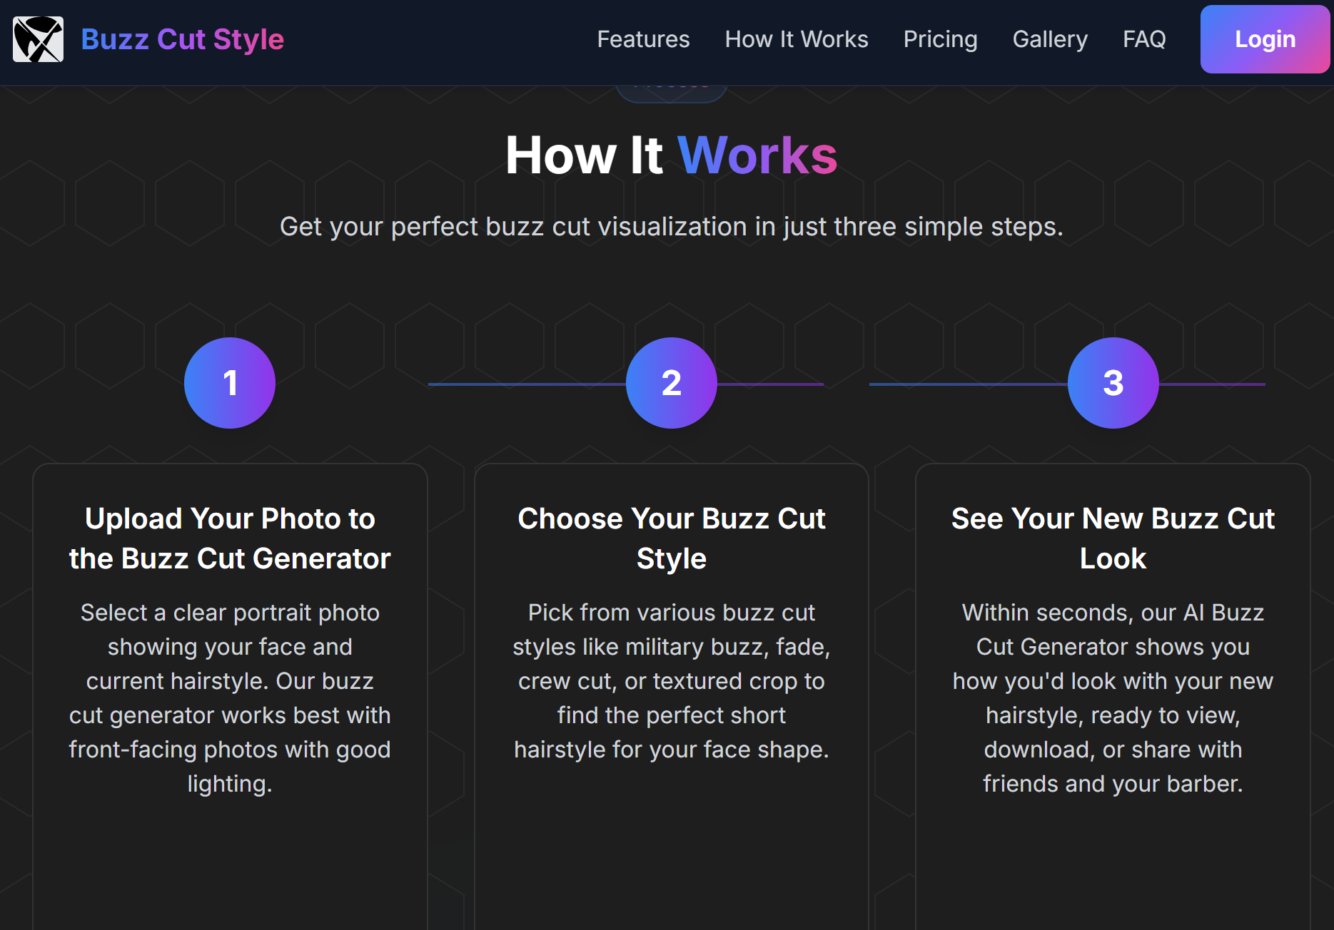Click the Buzz Cut Style logo icon
This screenshot has height=930, width=1334.
38,39
